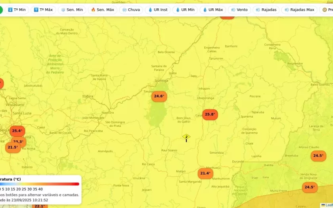
Task: Click the temperature color scale bar
Action: coord(40,184)
